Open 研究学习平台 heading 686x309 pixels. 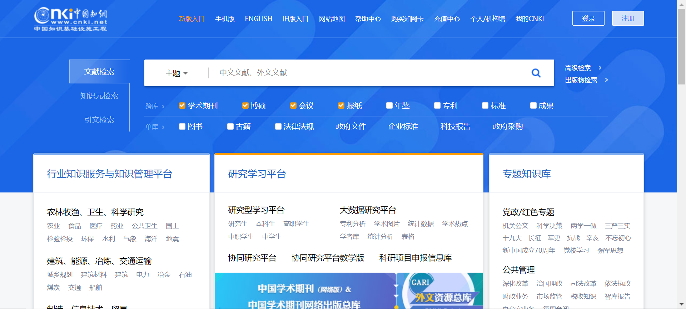click(257, 174)
